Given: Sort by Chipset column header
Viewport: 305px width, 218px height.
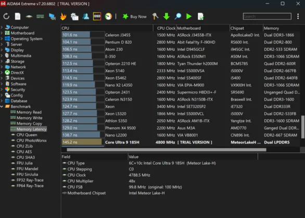Looking at the screenshot, I should (x=246, y=28).
